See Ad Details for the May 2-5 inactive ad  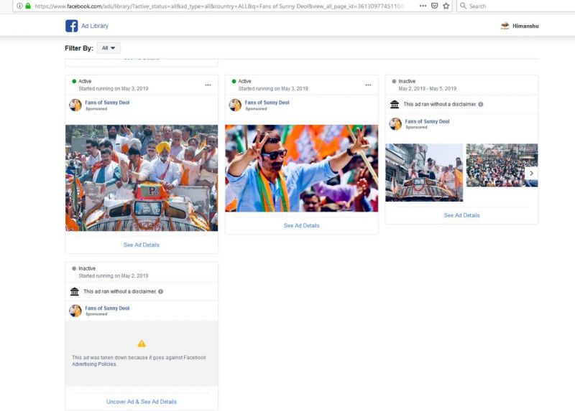click(x=461, y=215)
